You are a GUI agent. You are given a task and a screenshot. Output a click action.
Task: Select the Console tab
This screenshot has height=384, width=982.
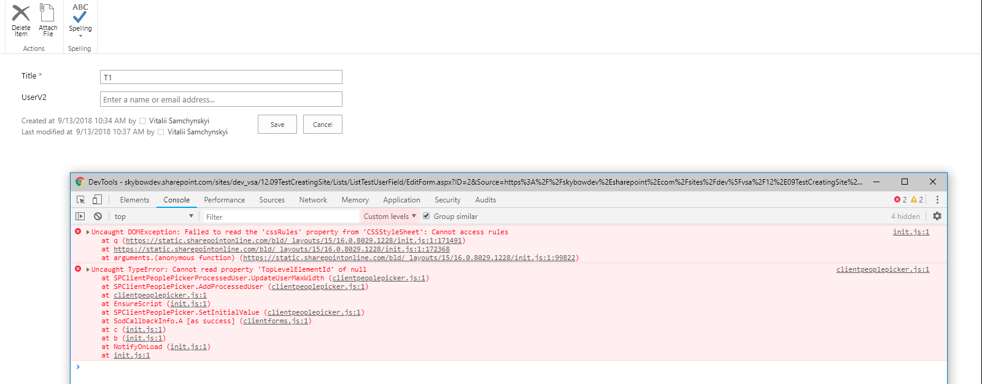click(177, 200)
